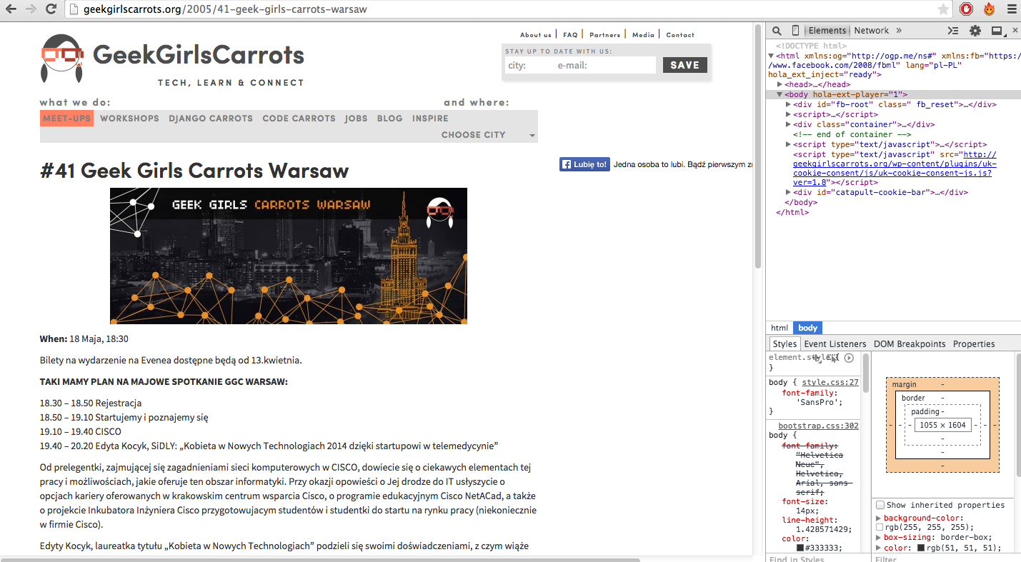Screen dimensions: 1021x562
Task: Click the SAVE newsletter button
Action: pos(685,65)
